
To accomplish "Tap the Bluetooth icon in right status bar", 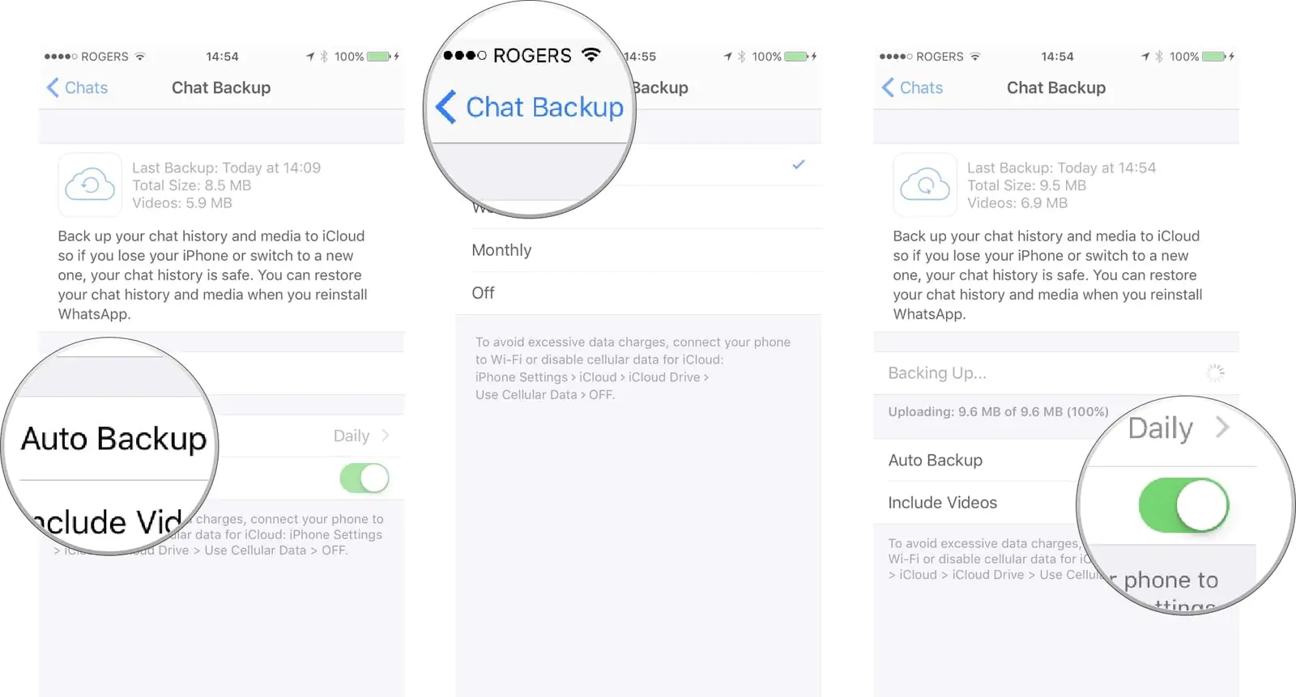I will pyautogui.click(x=1159, y=57).
